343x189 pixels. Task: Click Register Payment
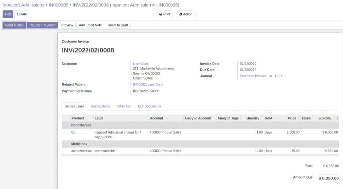42,25
